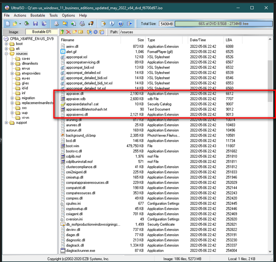276x262 pixels.
Task: Open the Tools menu
Action: (x=53, y=15)
